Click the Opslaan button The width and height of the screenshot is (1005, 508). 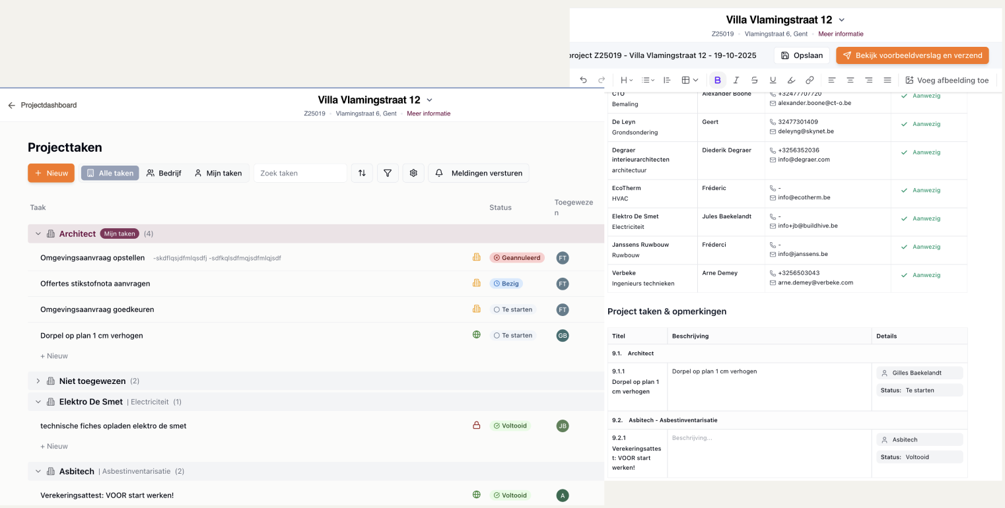(x=801, y=56)
